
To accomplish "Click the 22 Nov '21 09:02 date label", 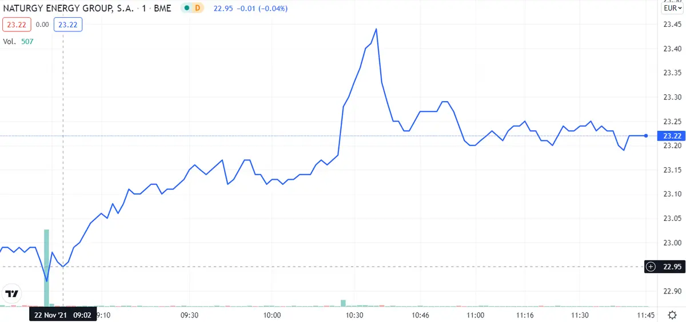I will click(x=61, y=315).
